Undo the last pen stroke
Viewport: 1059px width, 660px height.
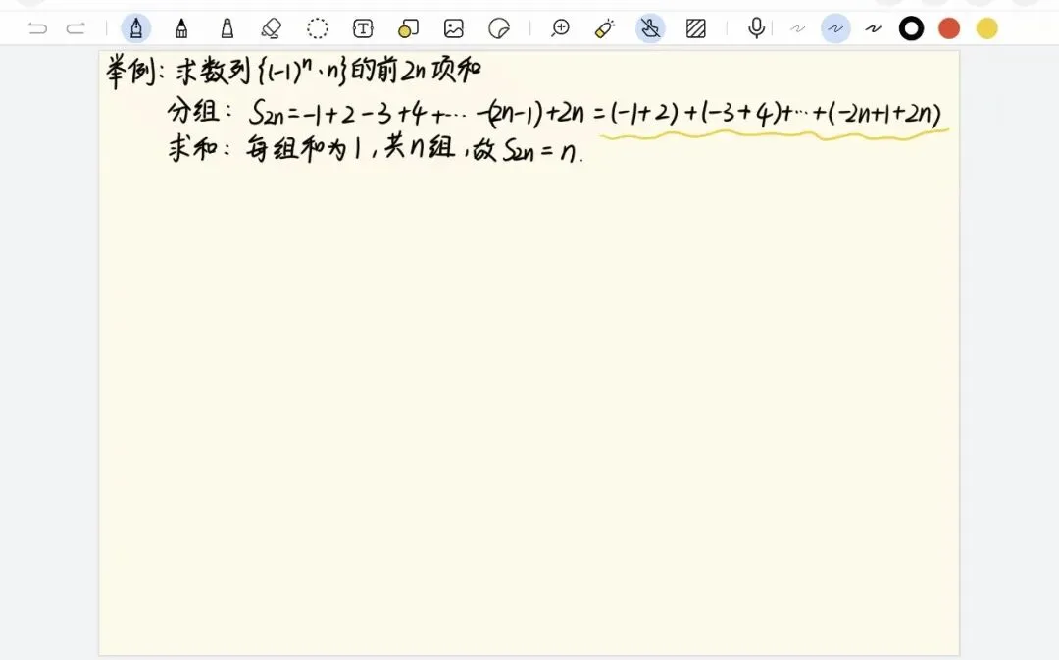tap(38, 27)
